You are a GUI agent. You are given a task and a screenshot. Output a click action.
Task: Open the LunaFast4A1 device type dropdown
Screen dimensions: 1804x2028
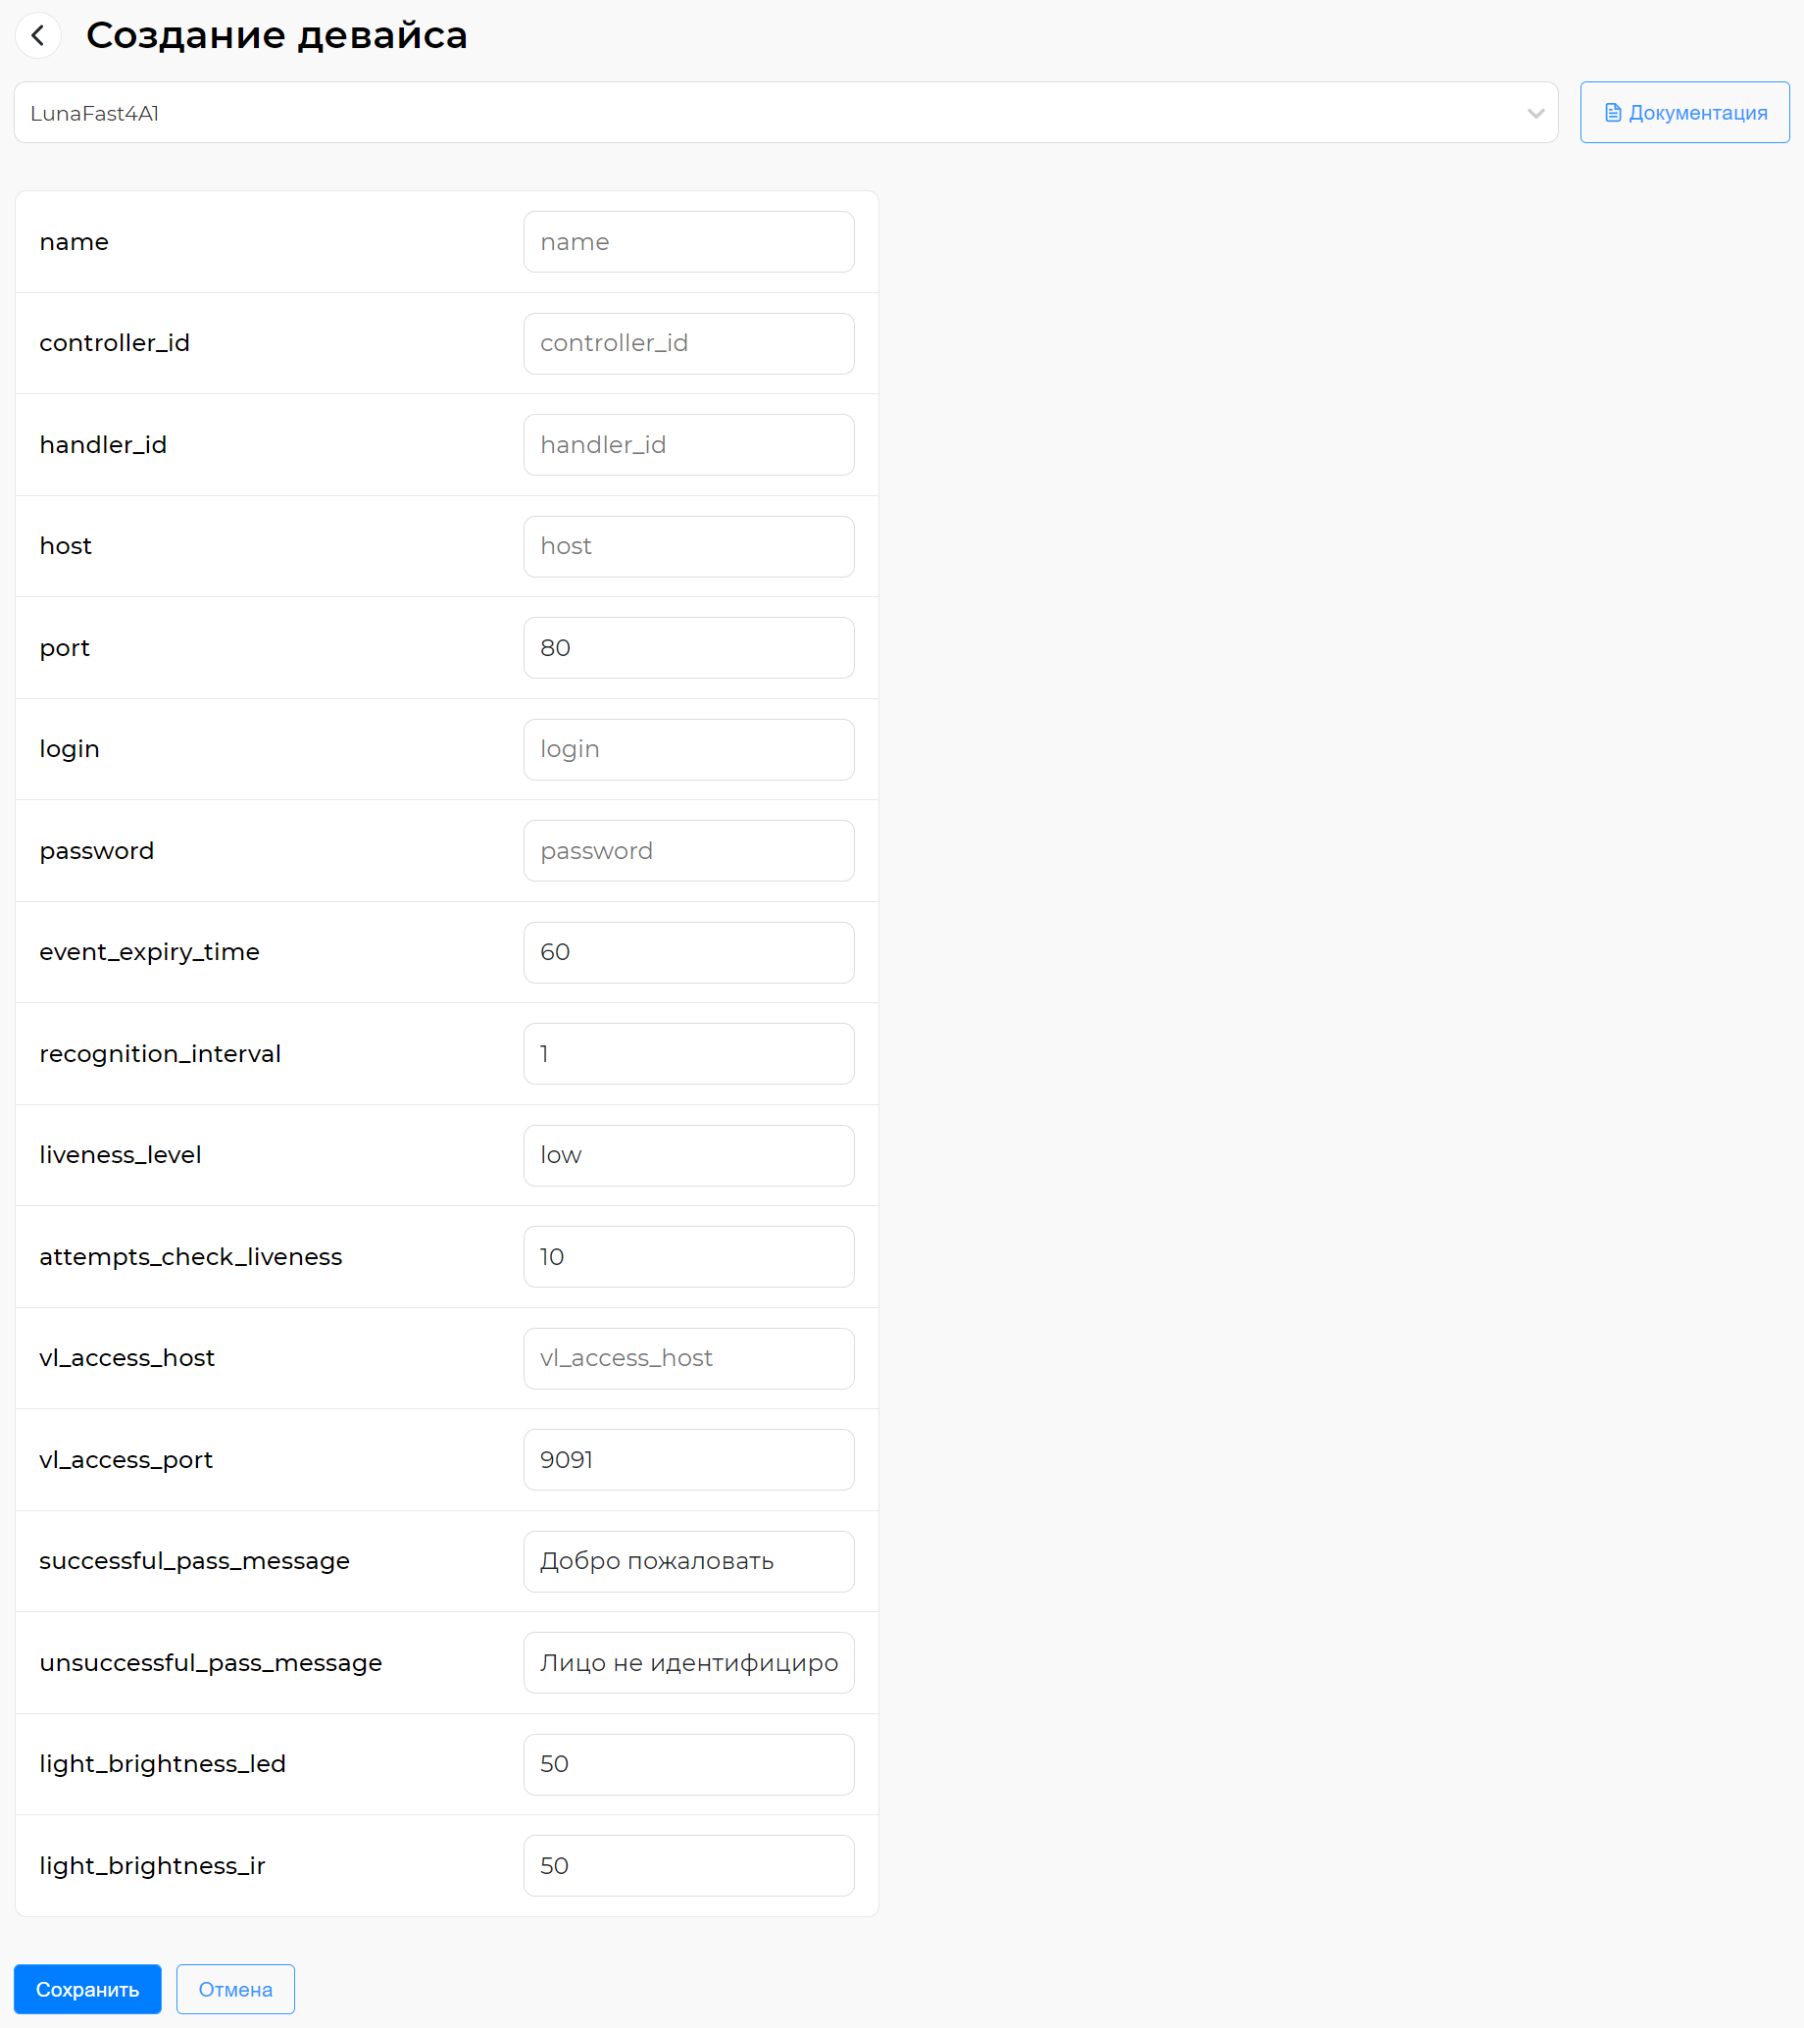coord(785,113)
